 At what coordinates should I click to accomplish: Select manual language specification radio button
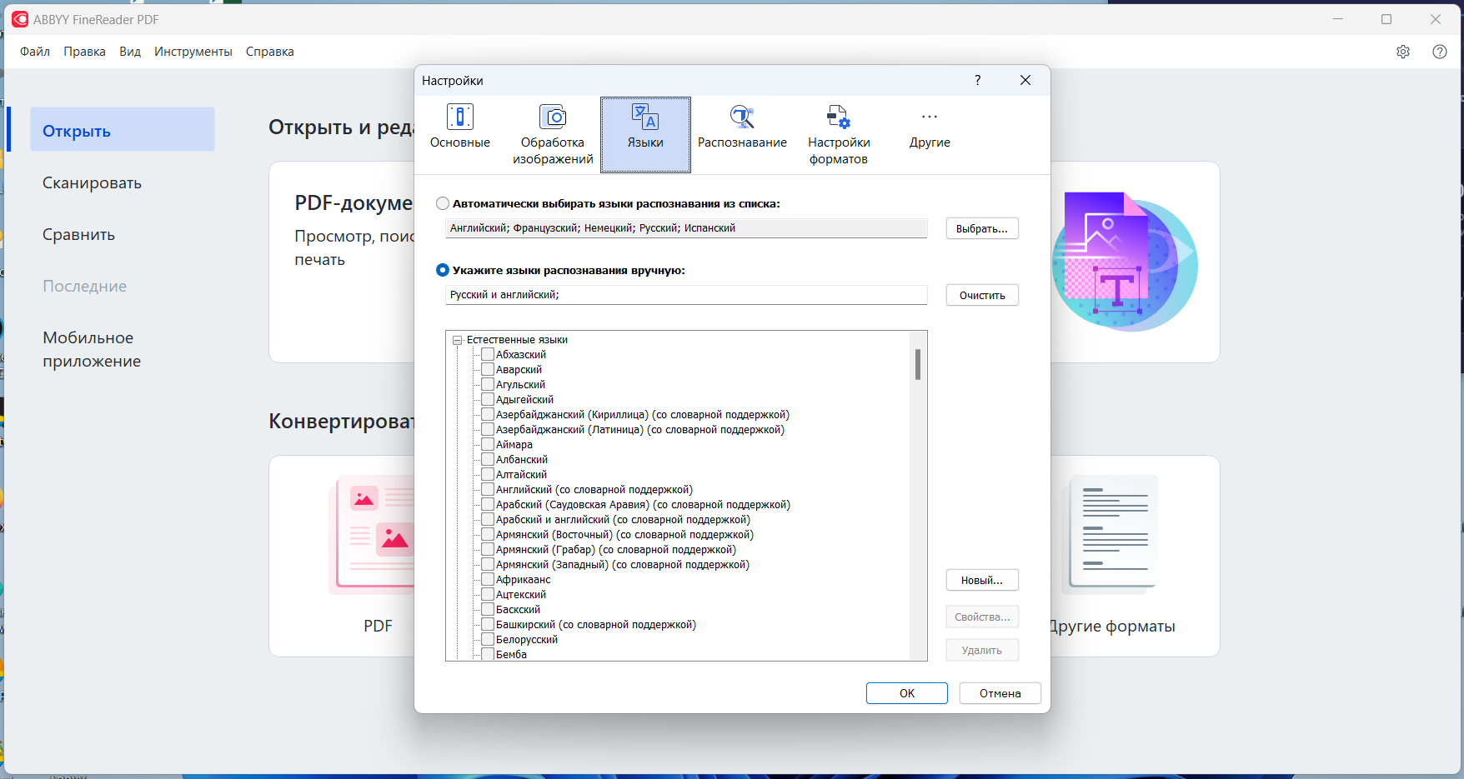click(443, 270)
